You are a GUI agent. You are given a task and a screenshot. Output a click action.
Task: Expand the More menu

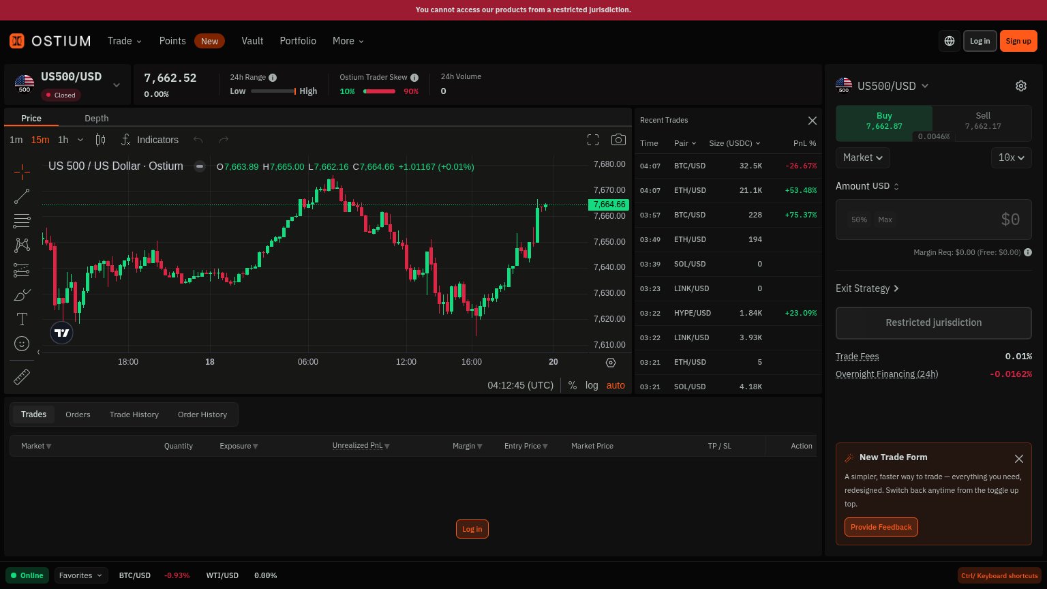(348, 41)
